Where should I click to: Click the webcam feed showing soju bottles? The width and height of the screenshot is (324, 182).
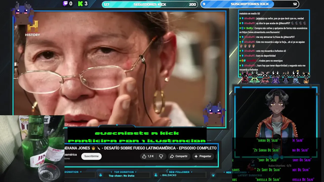32,149
